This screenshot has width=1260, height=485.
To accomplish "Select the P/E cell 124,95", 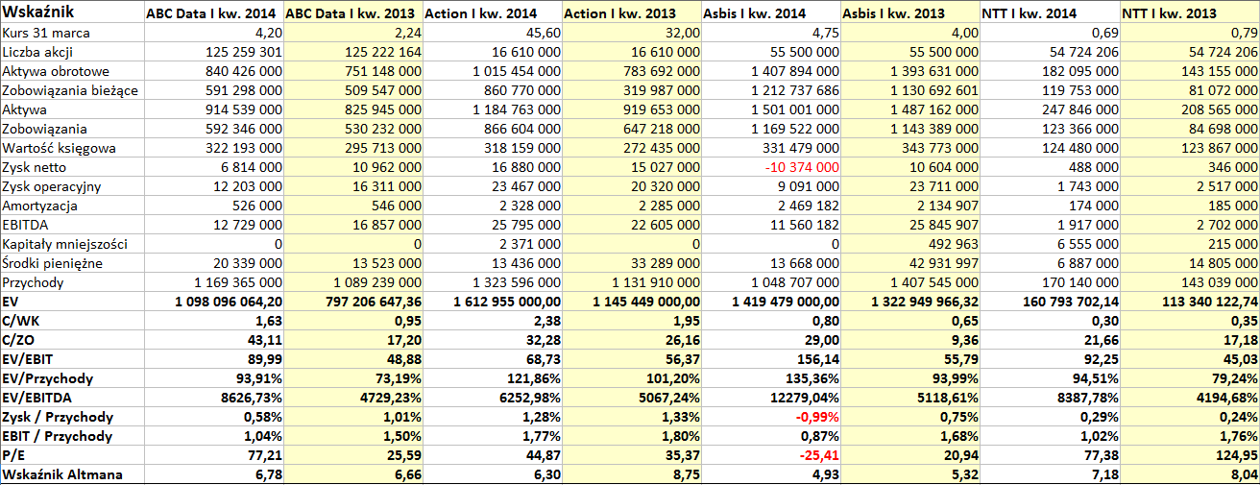I will (1189, 455).
